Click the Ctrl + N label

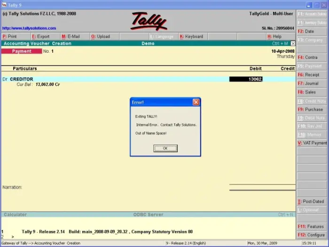[286, 215]
